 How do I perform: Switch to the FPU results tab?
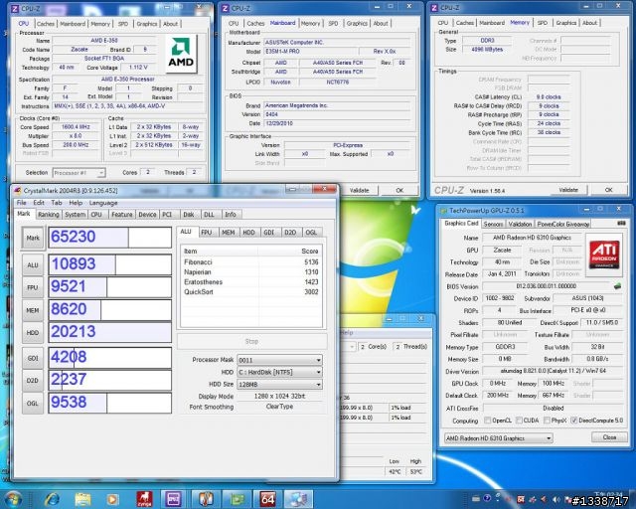click(207, 233)
